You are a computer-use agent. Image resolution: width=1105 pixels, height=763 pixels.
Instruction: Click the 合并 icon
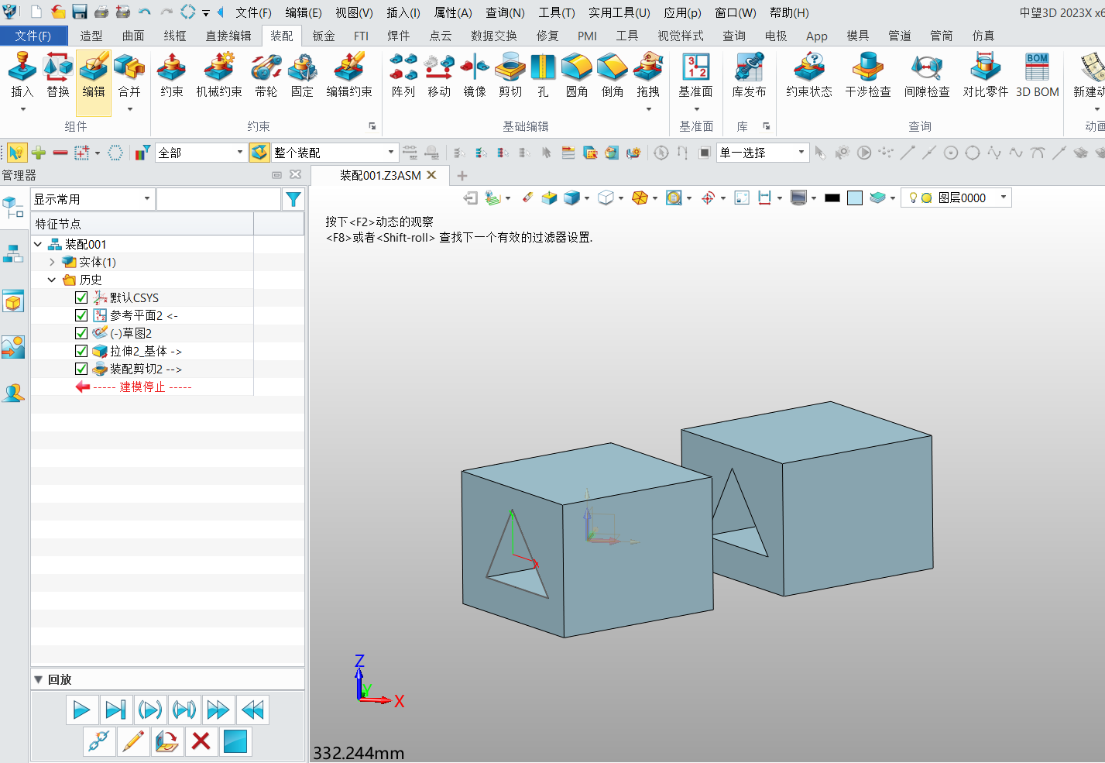[x=129, y=68]
